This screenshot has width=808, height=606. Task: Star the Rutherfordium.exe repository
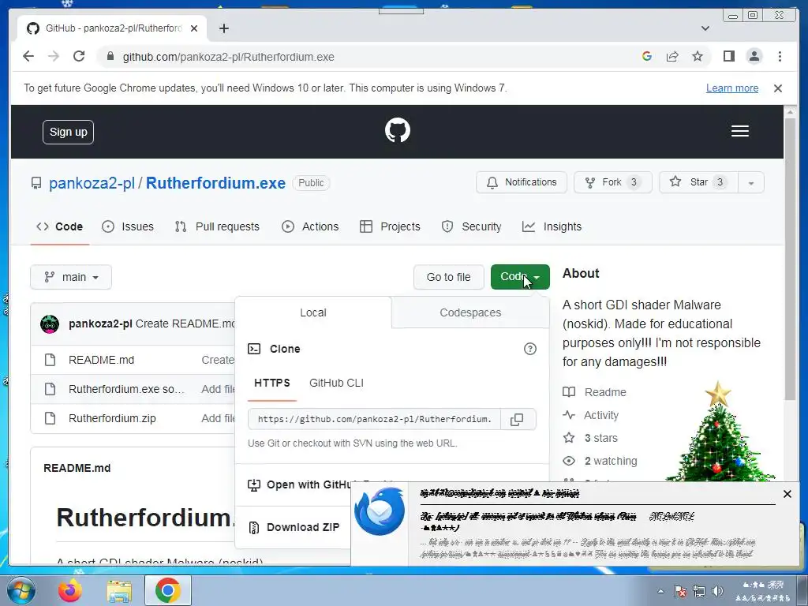pos(698,182)
